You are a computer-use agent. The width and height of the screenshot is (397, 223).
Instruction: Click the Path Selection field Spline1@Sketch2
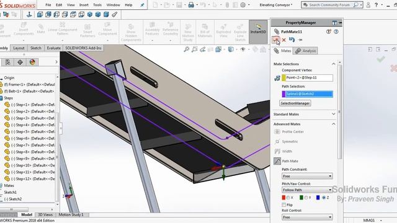[x=308, y=94]
